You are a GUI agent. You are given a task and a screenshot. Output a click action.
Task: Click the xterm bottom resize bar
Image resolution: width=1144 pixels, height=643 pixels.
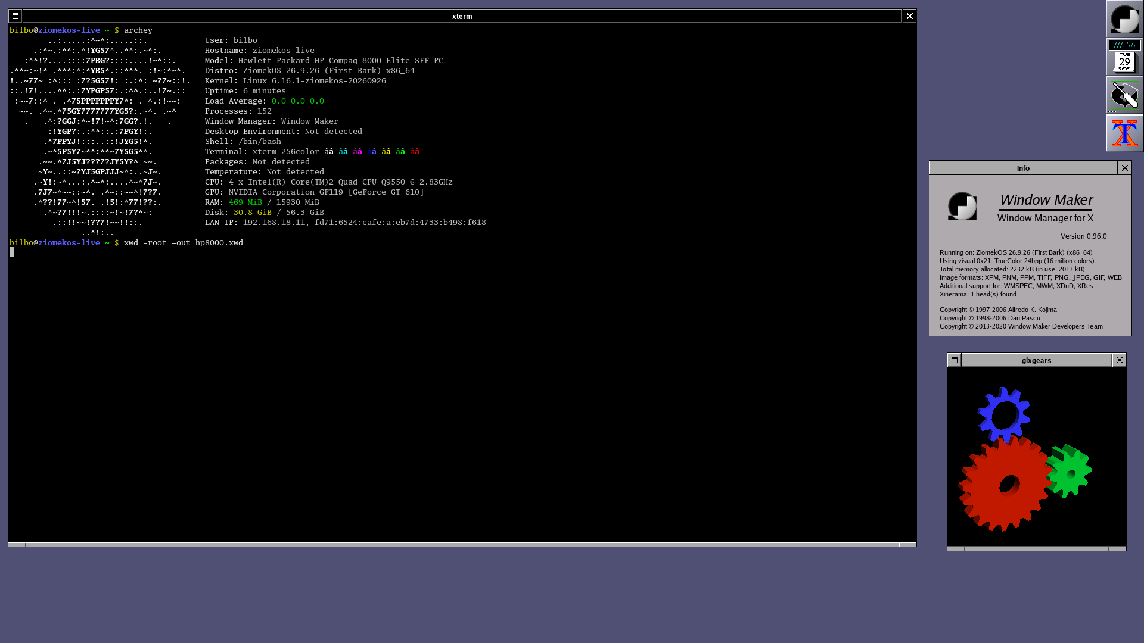(x=462, y=544)
